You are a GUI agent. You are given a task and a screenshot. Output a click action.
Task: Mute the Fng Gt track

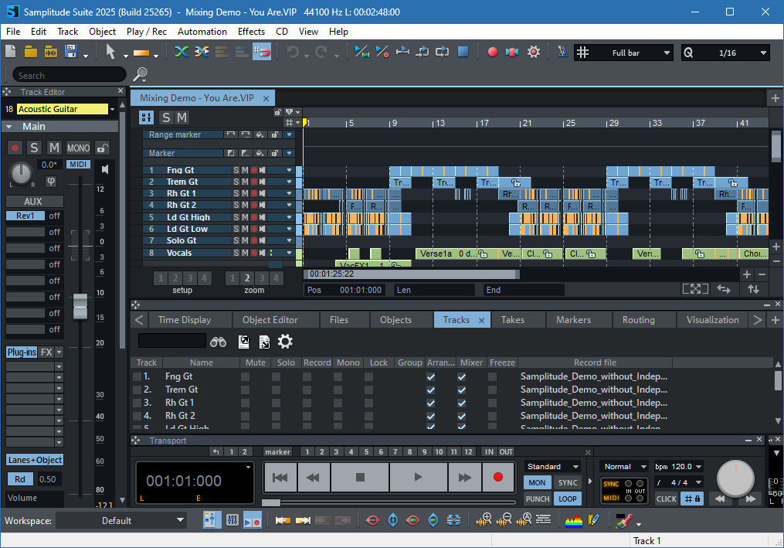(x=243, y=169)
